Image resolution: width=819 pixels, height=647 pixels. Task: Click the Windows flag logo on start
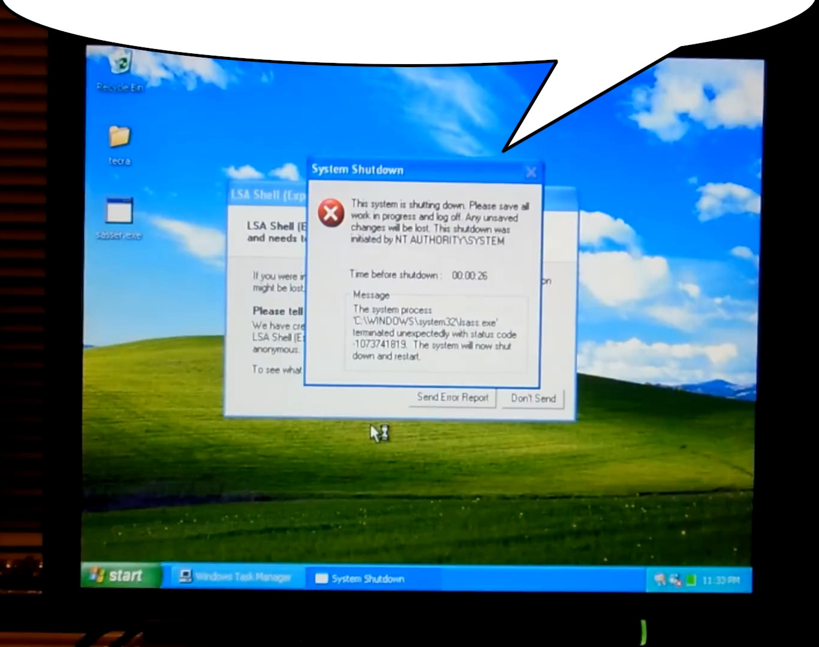click(97, 575)
